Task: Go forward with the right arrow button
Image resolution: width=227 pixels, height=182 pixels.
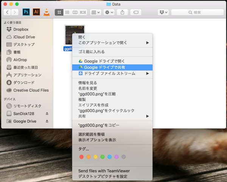Action: pos(15,12)
